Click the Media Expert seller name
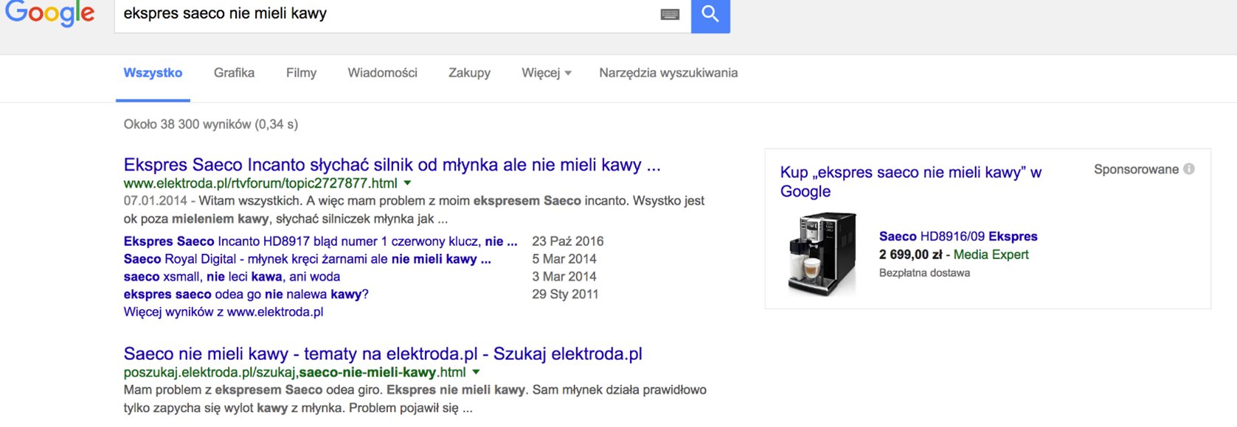The width and height of the screenshot is (1237, 427). click(x=991, y=255)
